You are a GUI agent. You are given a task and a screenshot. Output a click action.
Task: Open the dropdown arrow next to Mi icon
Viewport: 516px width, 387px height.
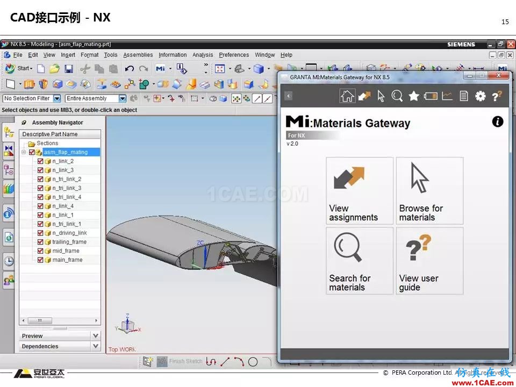pos(170,68)
